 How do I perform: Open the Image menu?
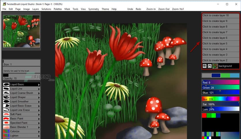(26, 9)
